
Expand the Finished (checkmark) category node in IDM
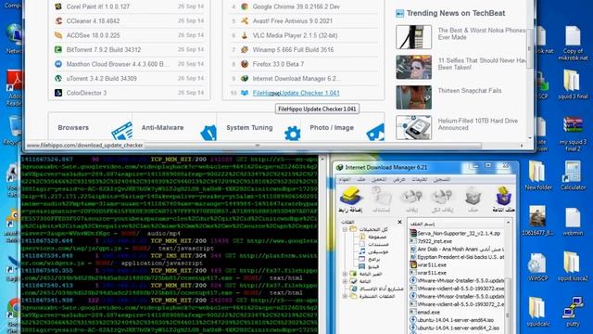tap(345, 281)
